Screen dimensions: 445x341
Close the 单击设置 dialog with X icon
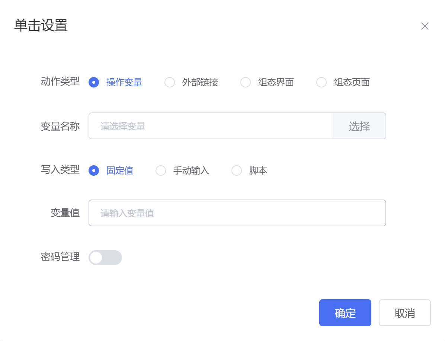pyautogui.click(x=425, y=26)
